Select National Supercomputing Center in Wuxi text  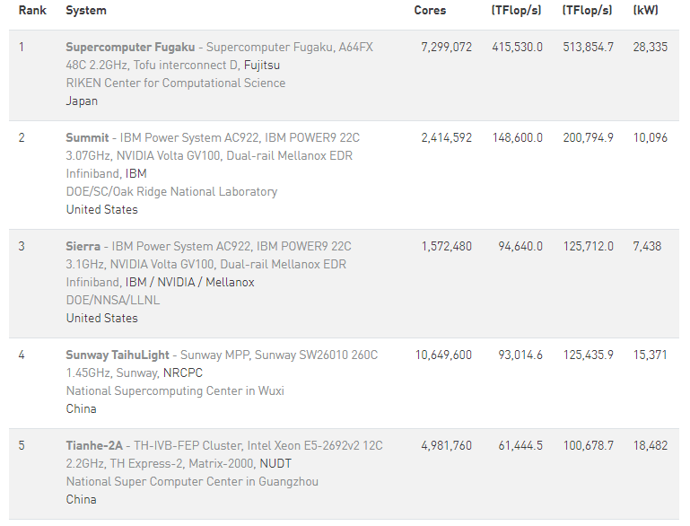tap(175, 390)
